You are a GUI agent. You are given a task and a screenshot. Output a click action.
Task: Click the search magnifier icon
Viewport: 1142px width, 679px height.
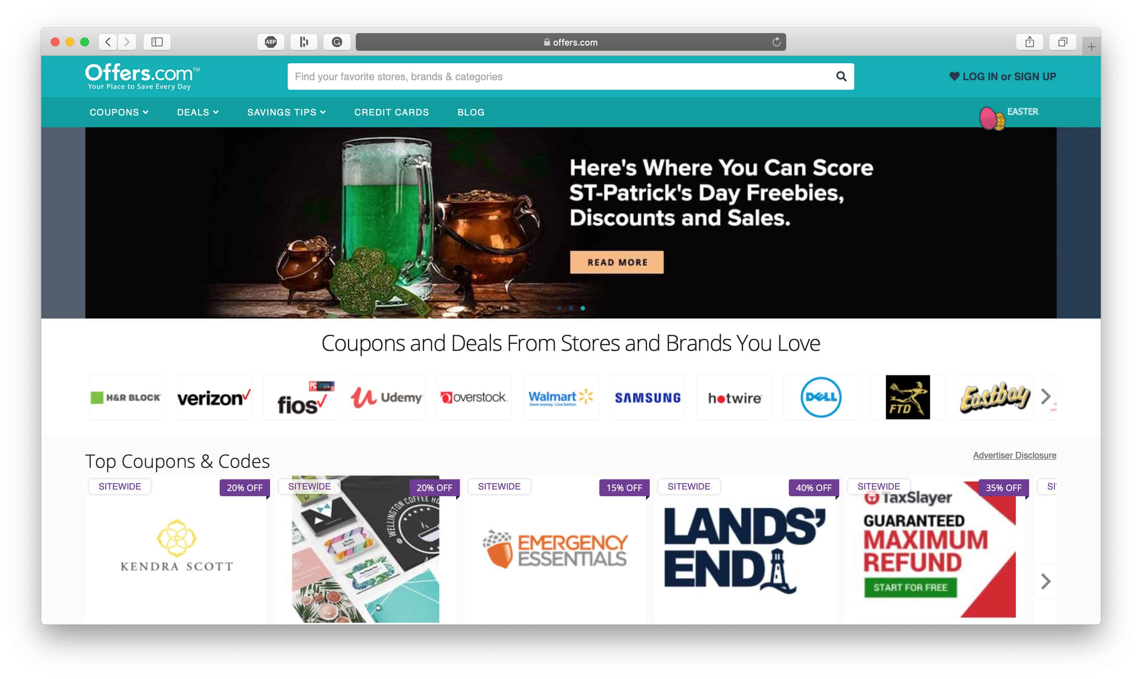coord(841,77)
